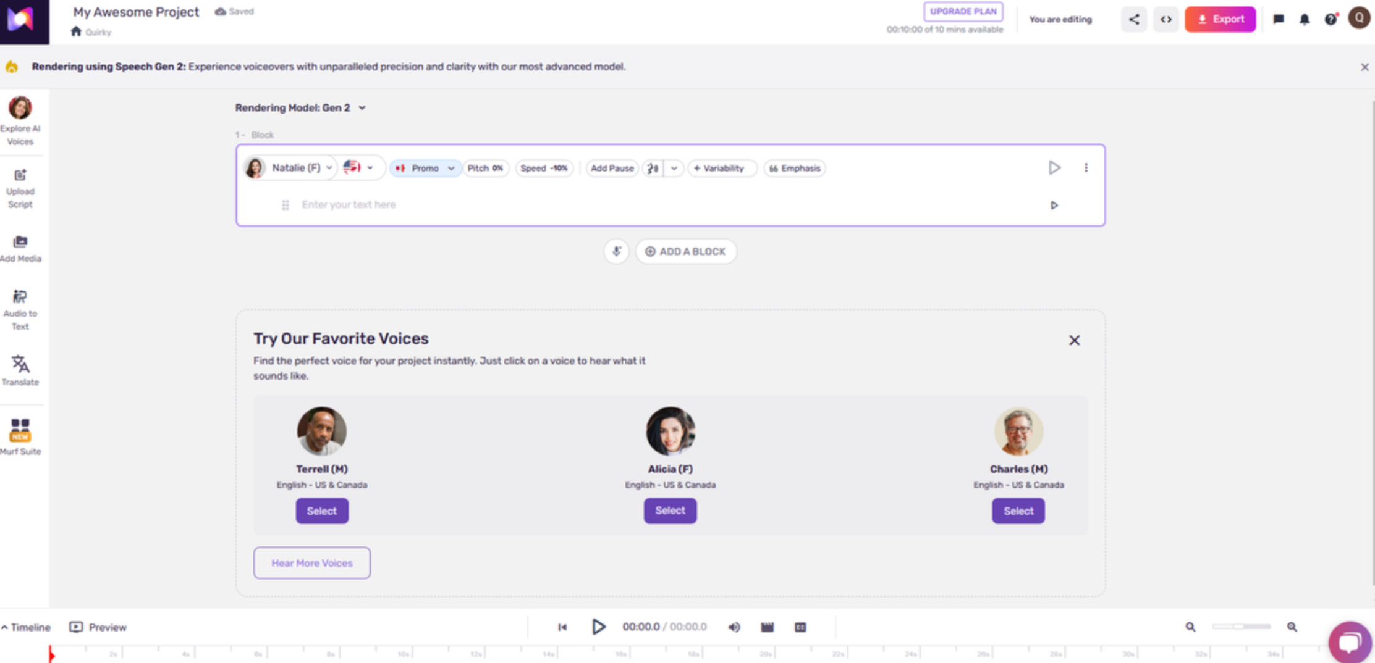The image size is (1375, 663).
Task: Open Add Media in sidebar
Action: [x=20, y=249]
